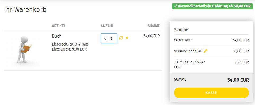Select the ANZAHL column header

pos(107,26)
